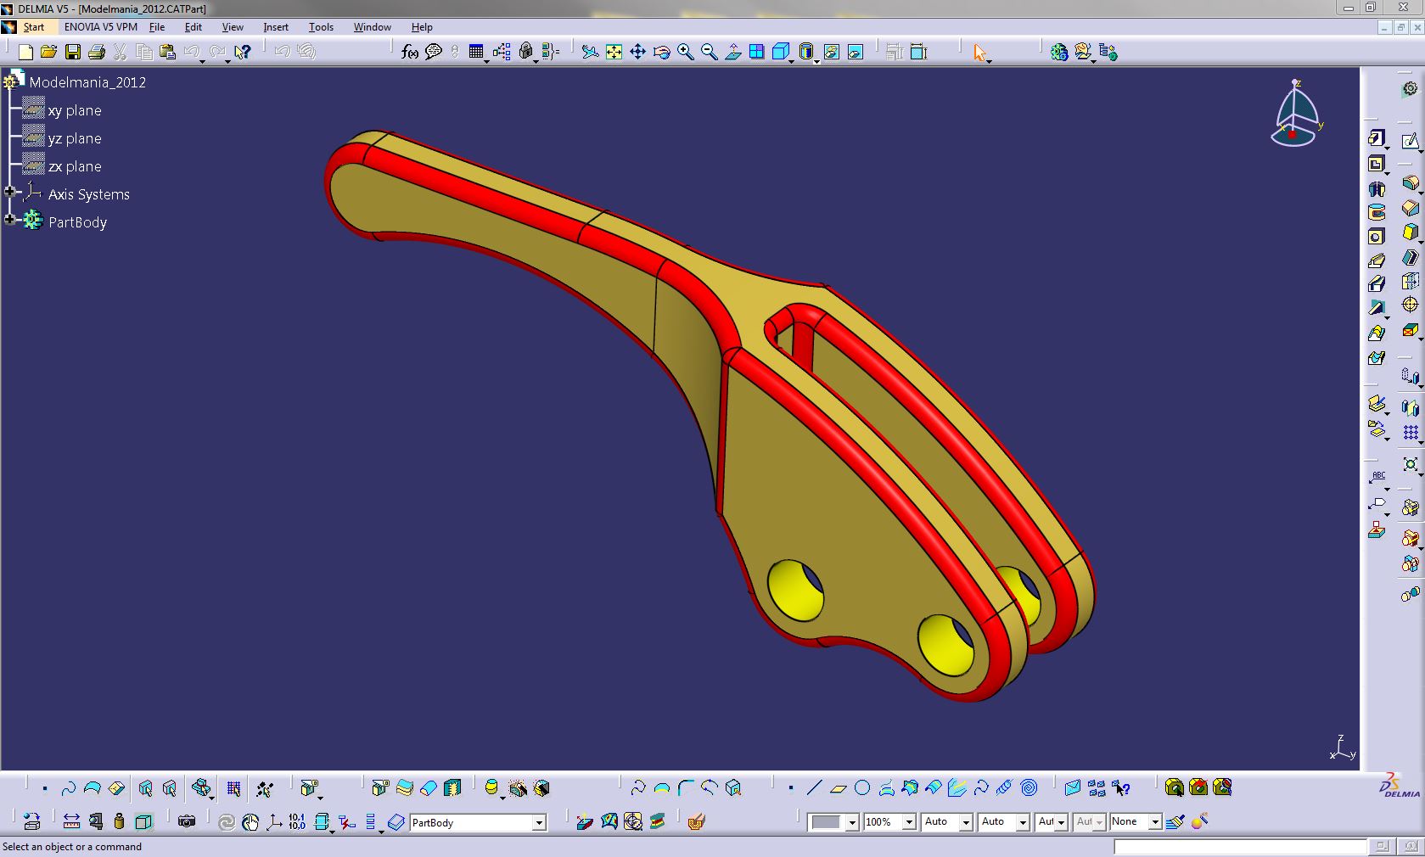Click the Capture camera icon

coord(187,821)
